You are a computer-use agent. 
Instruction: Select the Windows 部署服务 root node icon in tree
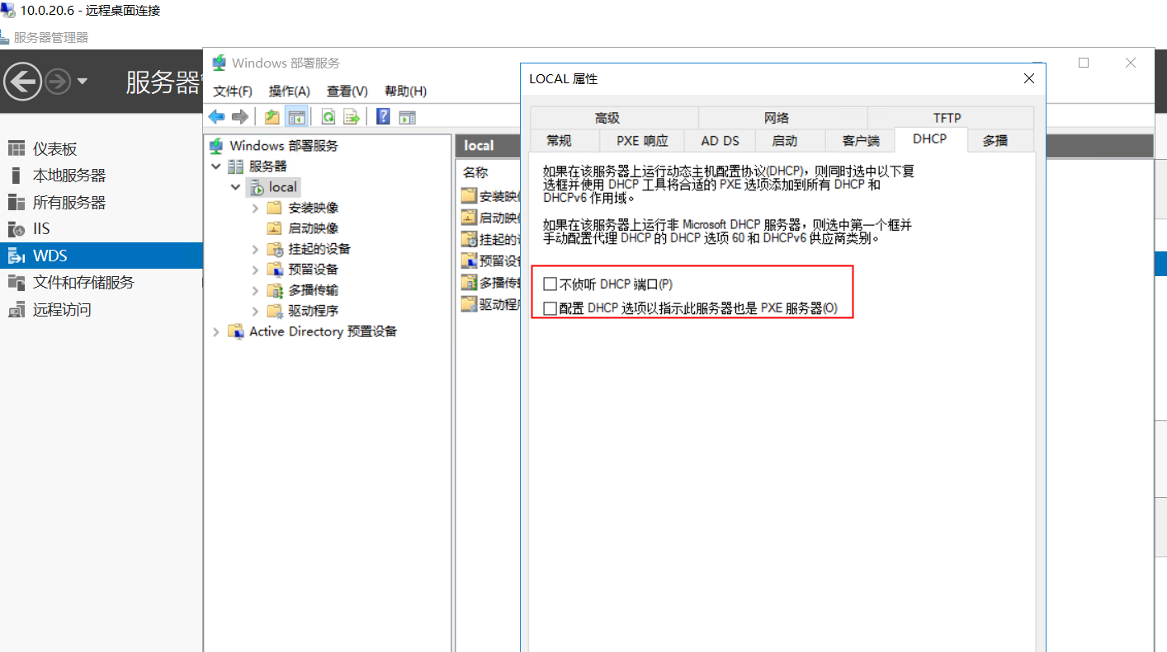click(x=216, y=146)
